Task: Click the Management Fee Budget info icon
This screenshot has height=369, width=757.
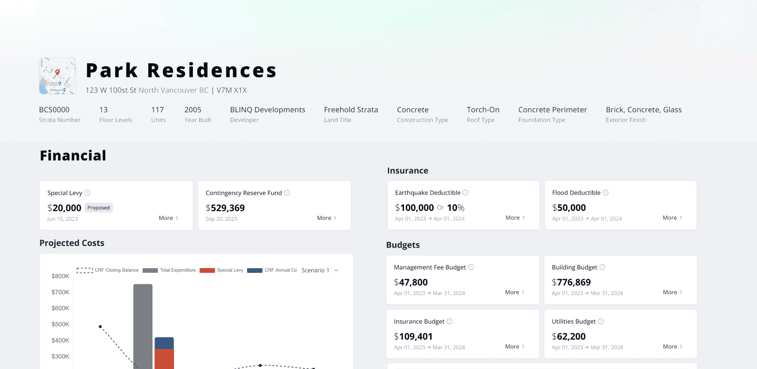Action: 471,268
